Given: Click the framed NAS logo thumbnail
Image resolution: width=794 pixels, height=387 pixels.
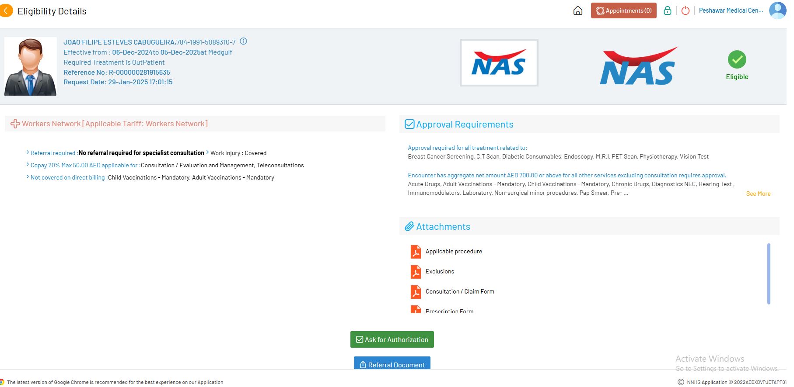Looking at the screenshot, I should (499, 62).
